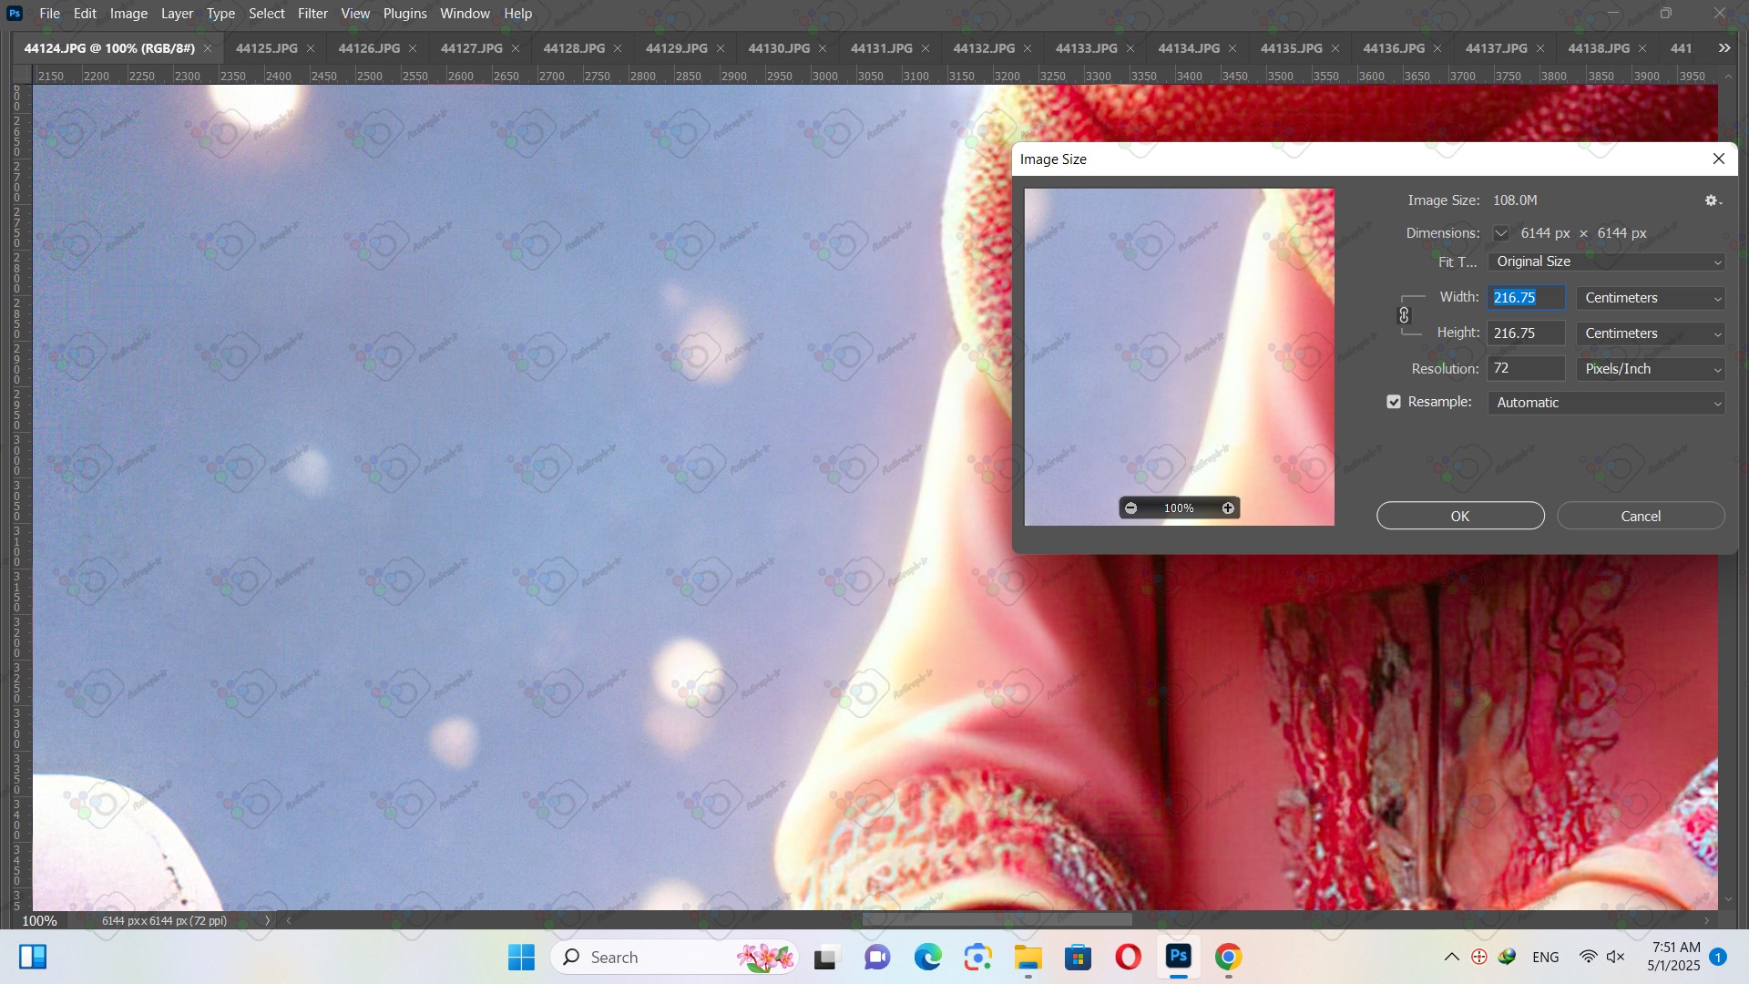Open the Height units Centimeters dropdown
Screen dimensions: 1749x984
click(x=1651, y=333)
